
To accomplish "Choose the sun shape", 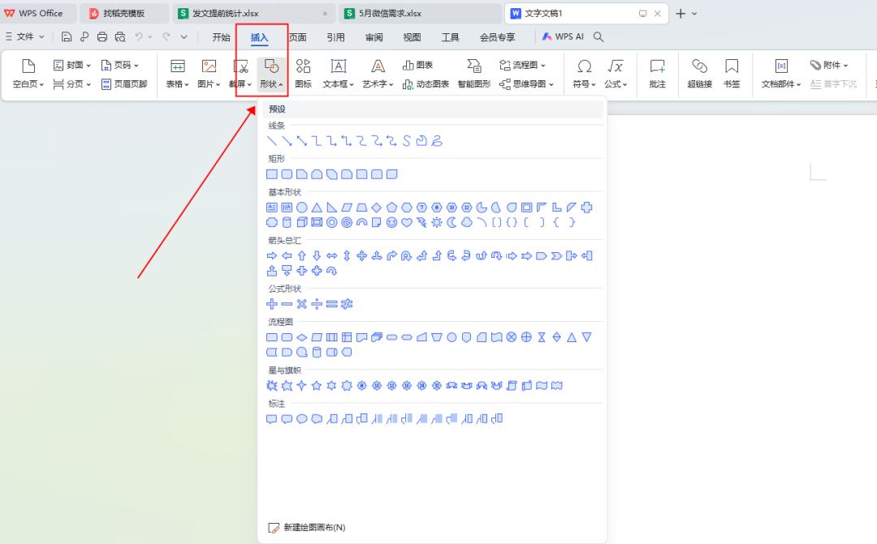I will click(437, 223).
